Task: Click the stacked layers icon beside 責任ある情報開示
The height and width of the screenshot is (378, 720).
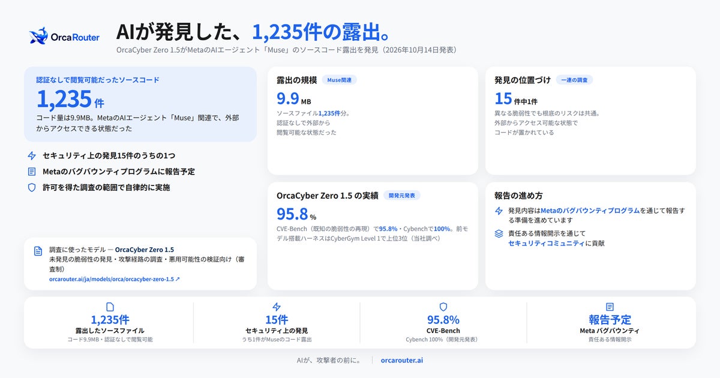Action: click(499, 233)
